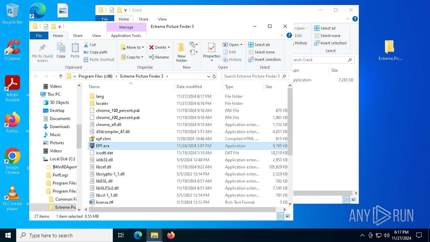Open Firefox from the taskbar
430x242 pixels.
tap(171, 235)
